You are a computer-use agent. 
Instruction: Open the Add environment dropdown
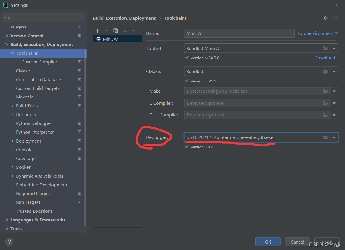click(318, 33)
